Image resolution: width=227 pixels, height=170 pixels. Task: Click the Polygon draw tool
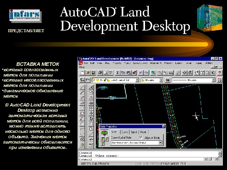pyautogui.click(x=82, y=108)
